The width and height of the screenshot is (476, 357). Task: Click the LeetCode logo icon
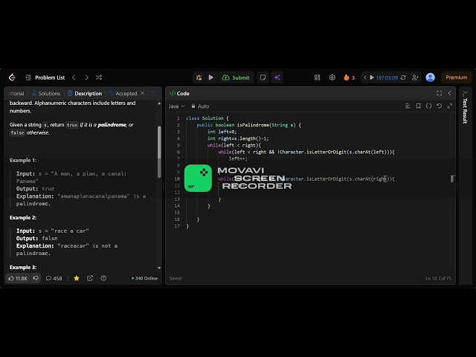[12, 77]
